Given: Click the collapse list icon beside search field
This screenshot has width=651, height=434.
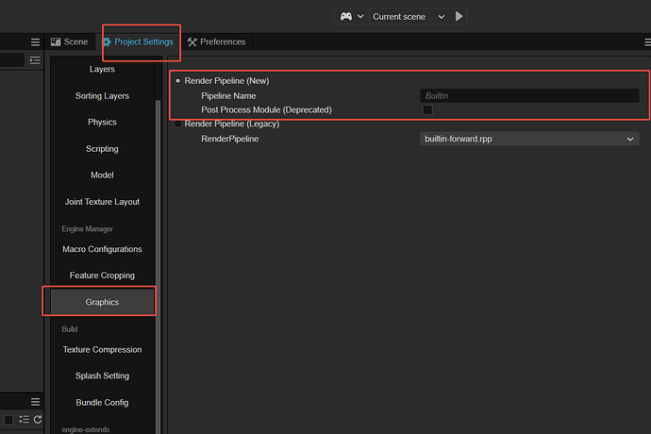Looking at the screenshot, I should coord(35,60).
